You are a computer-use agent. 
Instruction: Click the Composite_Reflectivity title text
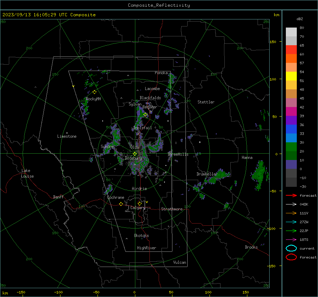pyautogui.click(x=159, y=5)
